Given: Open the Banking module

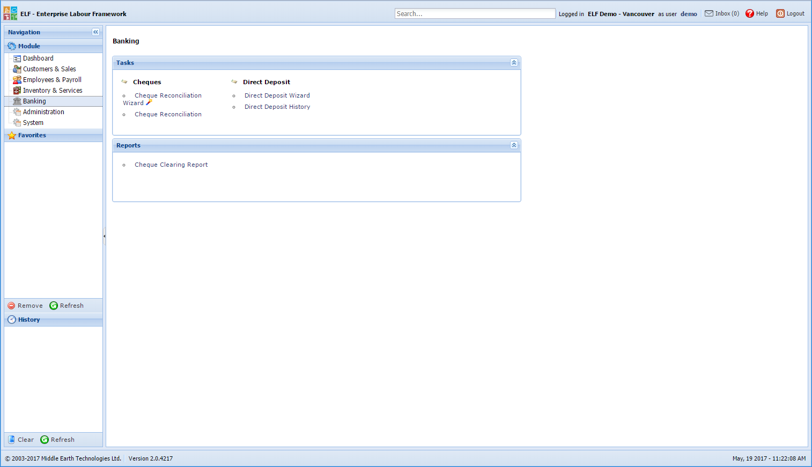Looking at the screenshot, I should [34, 101].
